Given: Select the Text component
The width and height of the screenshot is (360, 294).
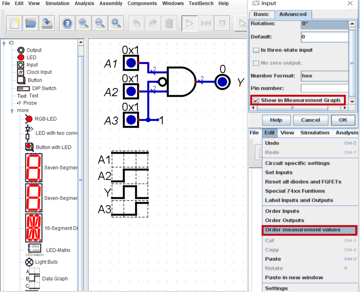Looking at the screenshot, I should coord(28,96).
